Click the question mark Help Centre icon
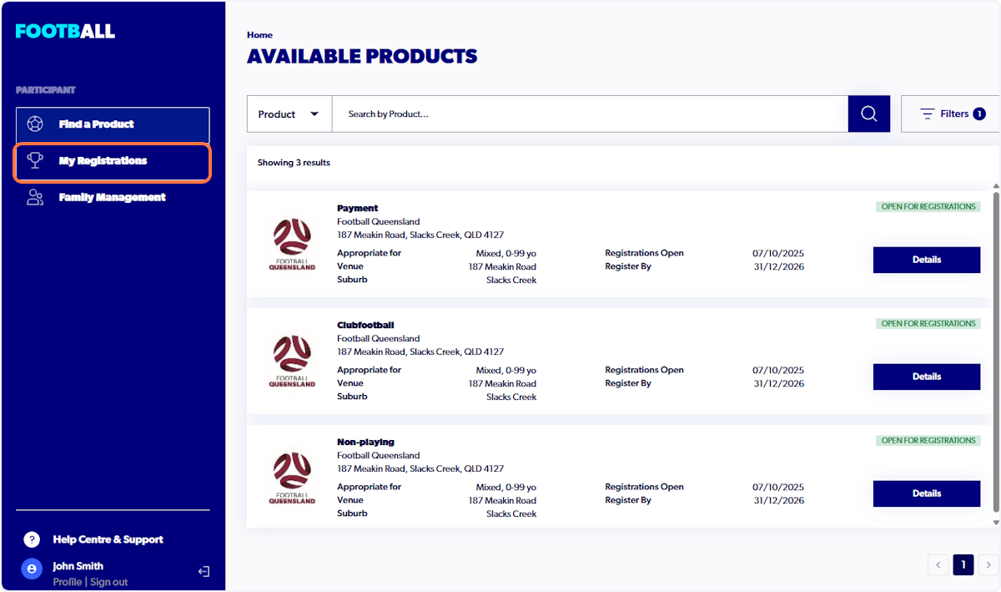1001x592 pixels. 32,539
